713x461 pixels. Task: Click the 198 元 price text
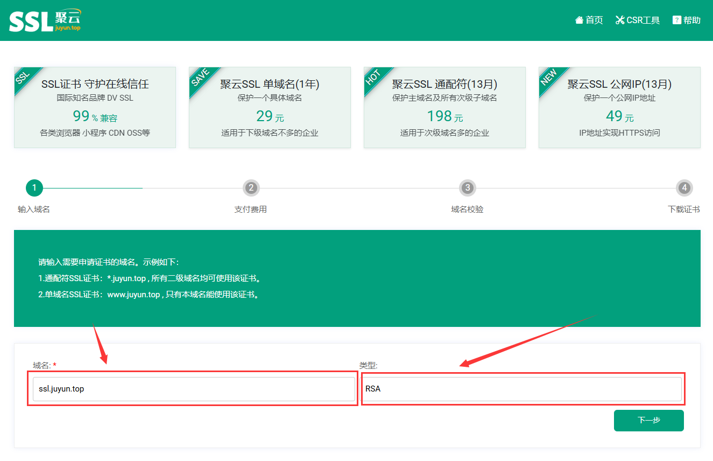coord(444,116)
